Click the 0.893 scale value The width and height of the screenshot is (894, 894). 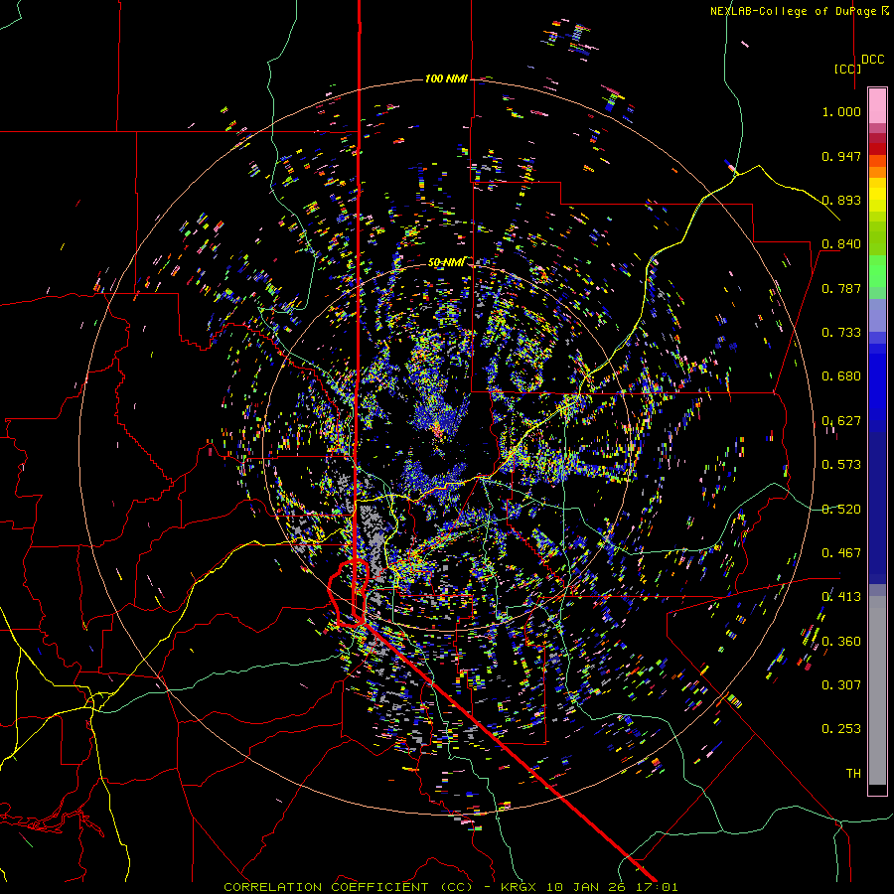point(841,200)
